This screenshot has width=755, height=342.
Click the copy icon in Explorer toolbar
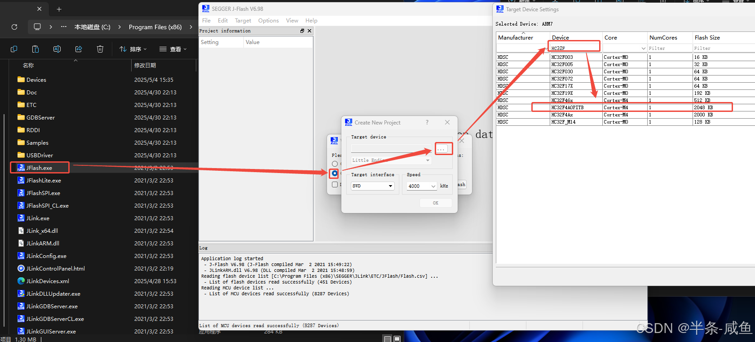14,49
